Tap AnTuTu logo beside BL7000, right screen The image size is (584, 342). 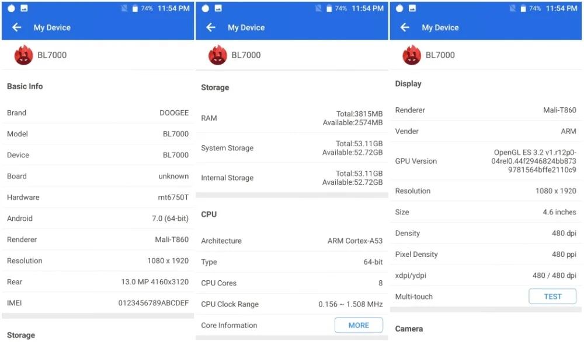coord(412,55)
